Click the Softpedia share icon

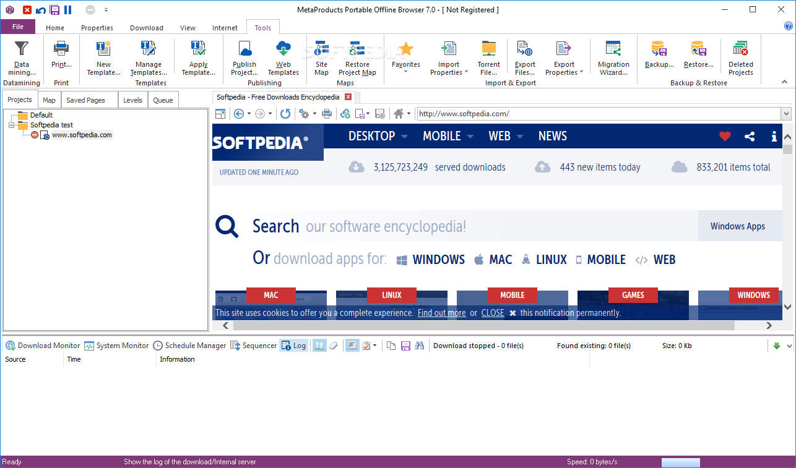click(750, 137)
